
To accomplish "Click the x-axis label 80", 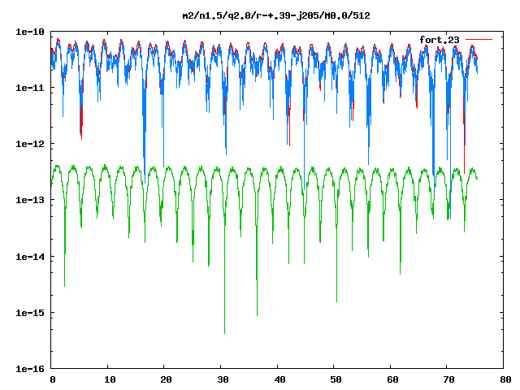I will [x=505, y=379].
